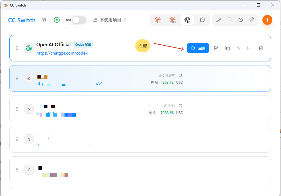281x196 pixels.
Task: Click the 公 avatar icon
Action: tap(29, 78)
